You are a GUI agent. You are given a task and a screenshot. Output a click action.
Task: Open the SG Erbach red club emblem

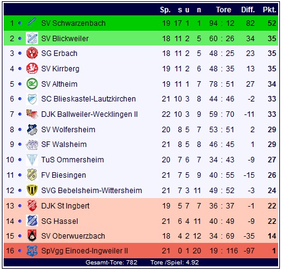pyautogui.click(x=32, y=54)
